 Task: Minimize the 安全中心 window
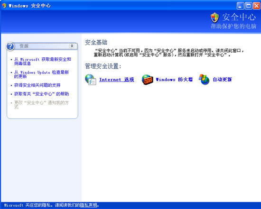(240, 6)
